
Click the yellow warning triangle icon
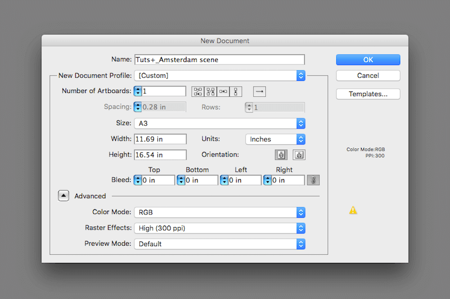[353, 210]
